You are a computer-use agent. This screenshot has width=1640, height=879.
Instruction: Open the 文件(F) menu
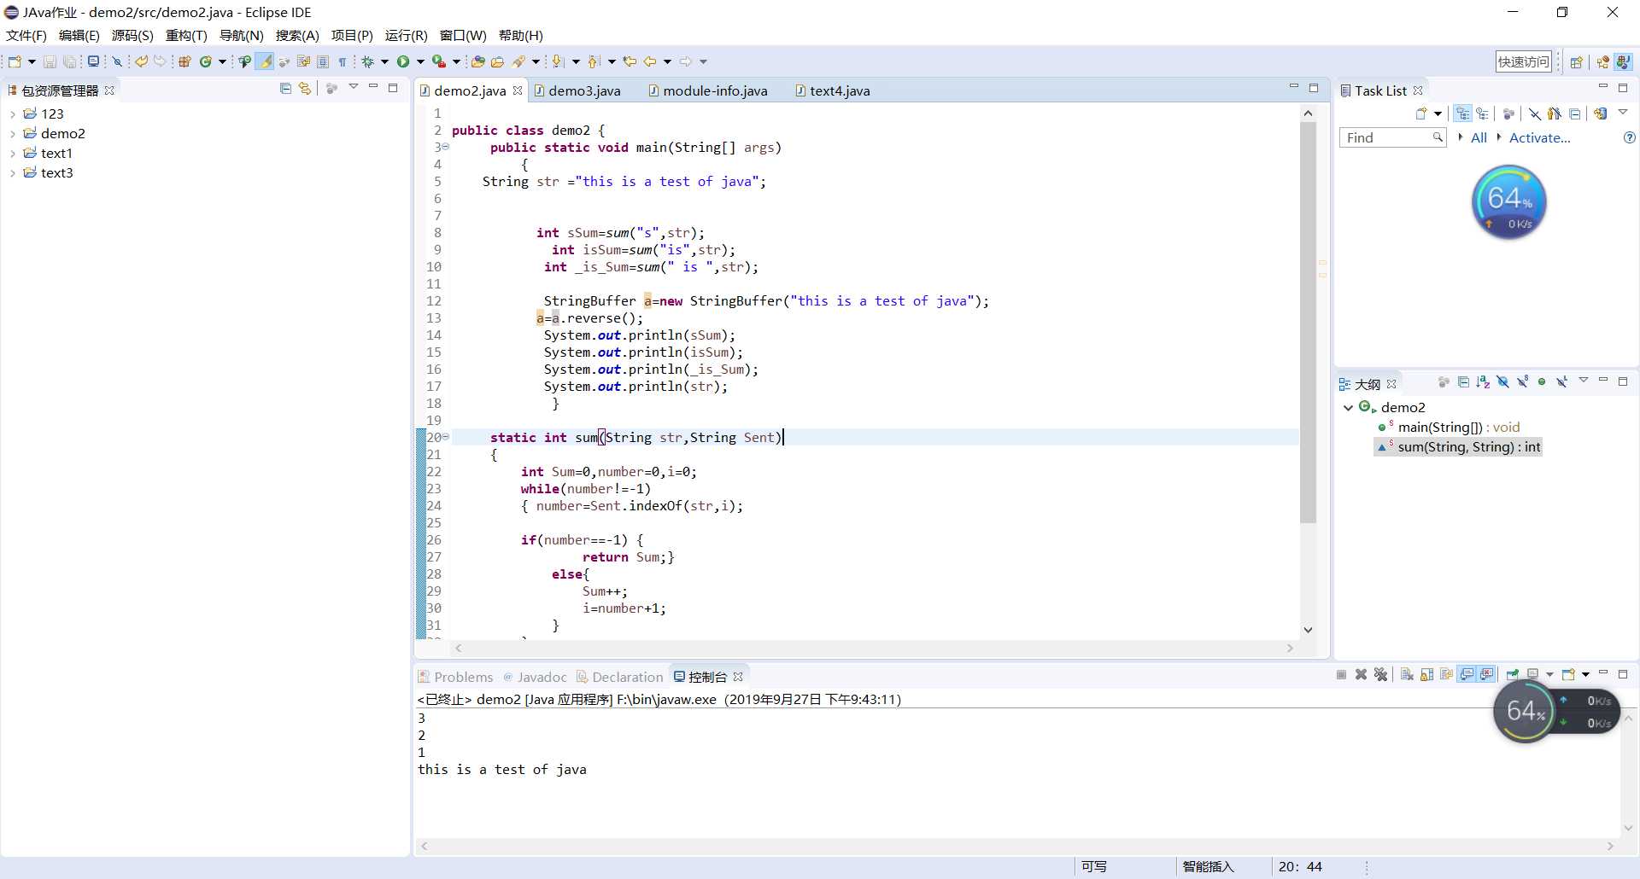point(26,35)
